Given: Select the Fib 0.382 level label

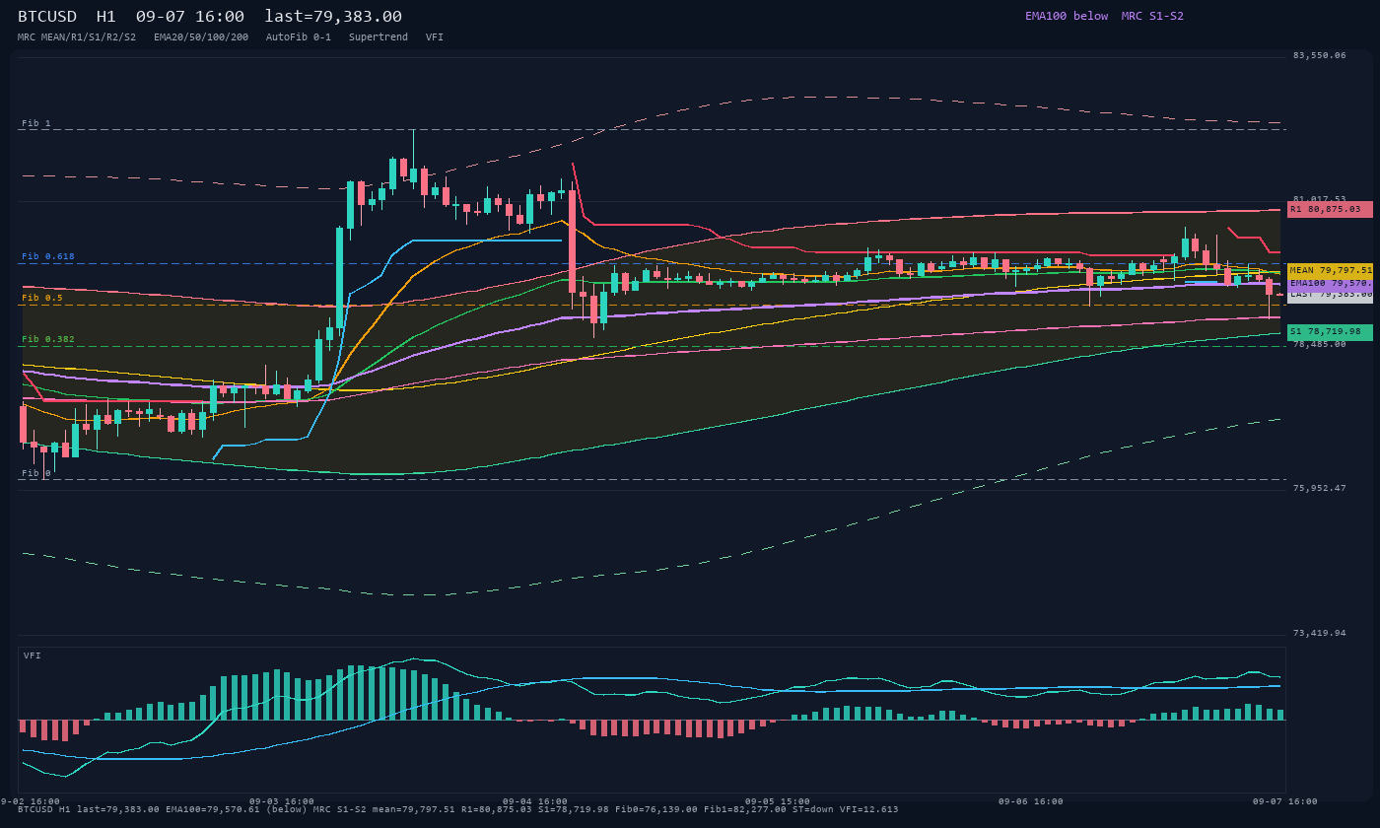Looking at the screenshot, I should click(48, 339).
